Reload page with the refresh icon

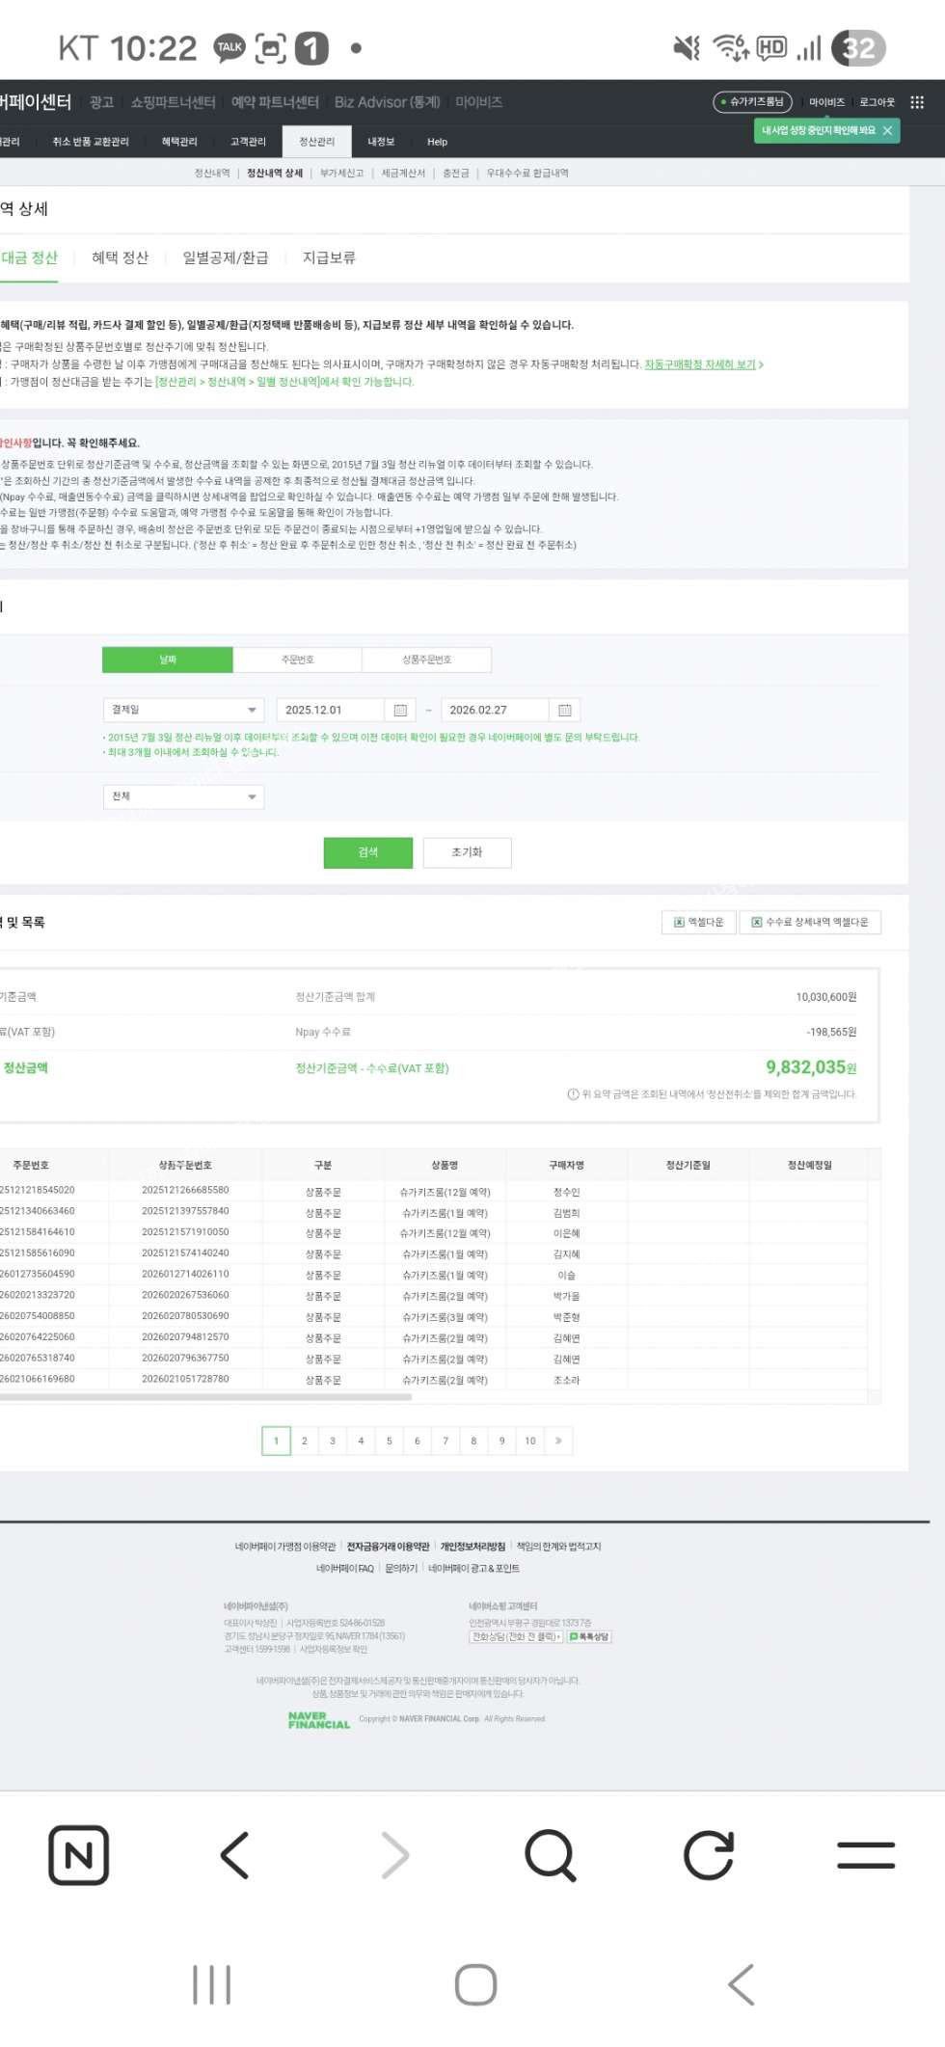point(709,1854)
